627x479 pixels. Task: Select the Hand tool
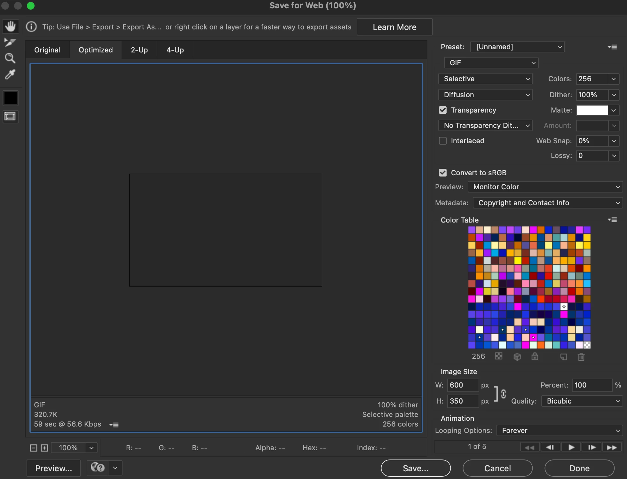[11, 26]
